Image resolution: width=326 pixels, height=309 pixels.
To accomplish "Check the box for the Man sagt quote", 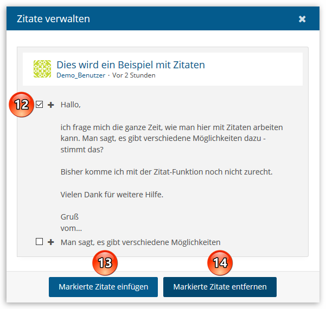I will click(39, 242).
